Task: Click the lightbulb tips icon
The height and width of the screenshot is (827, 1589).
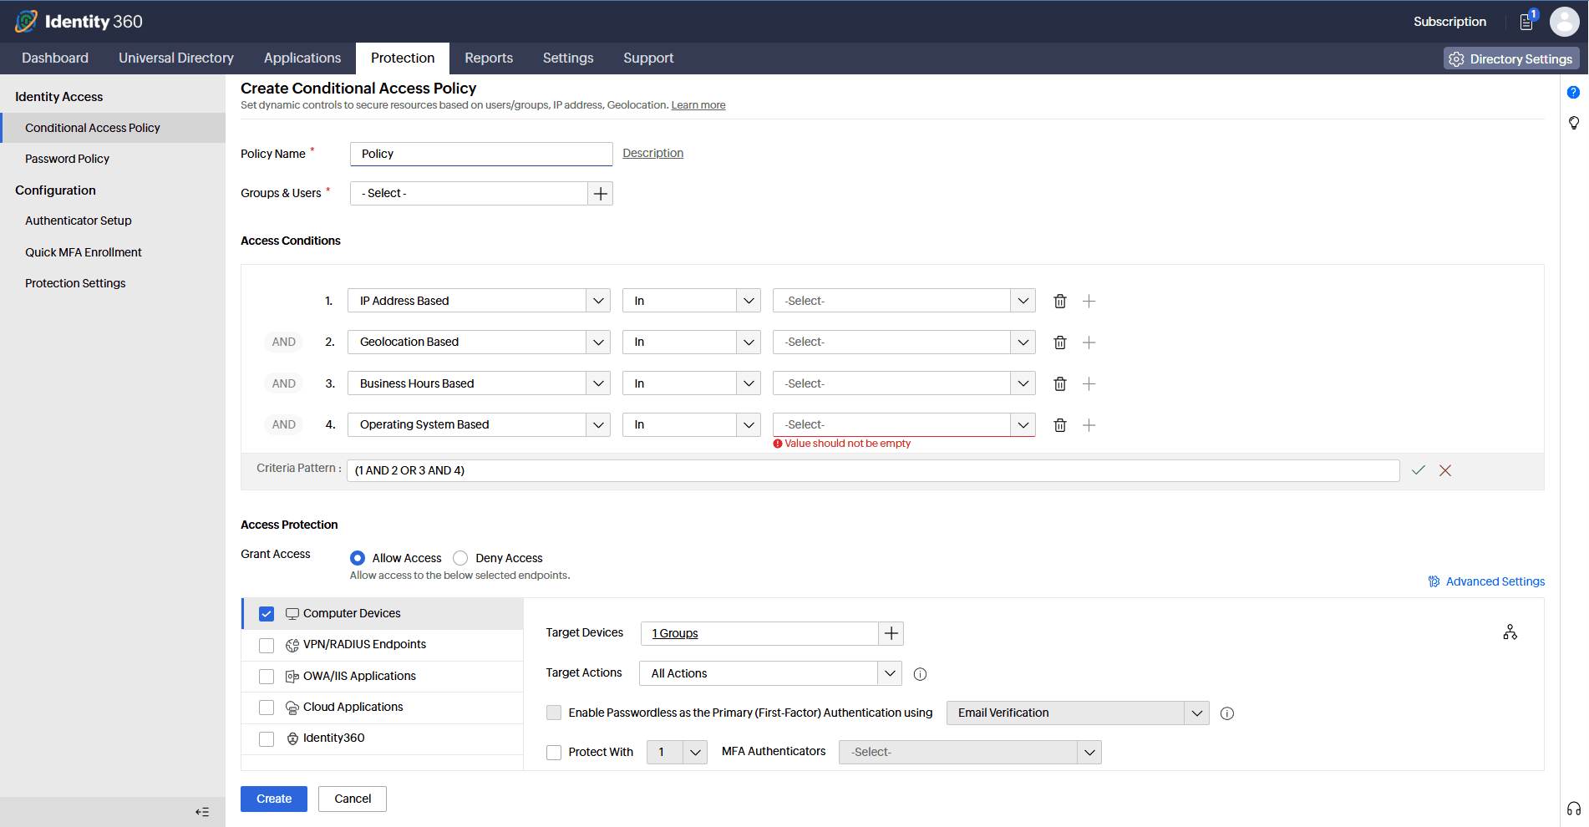Action: [1573, 123]
